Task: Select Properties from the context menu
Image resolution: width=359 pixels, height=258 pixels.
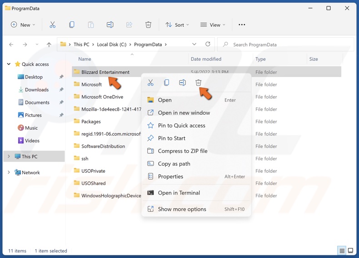Action: [x=170, y=176]
